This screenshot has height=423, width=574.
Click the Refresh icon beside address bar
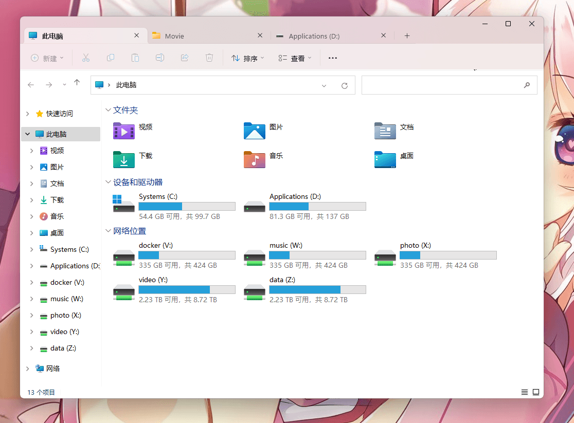345,86
